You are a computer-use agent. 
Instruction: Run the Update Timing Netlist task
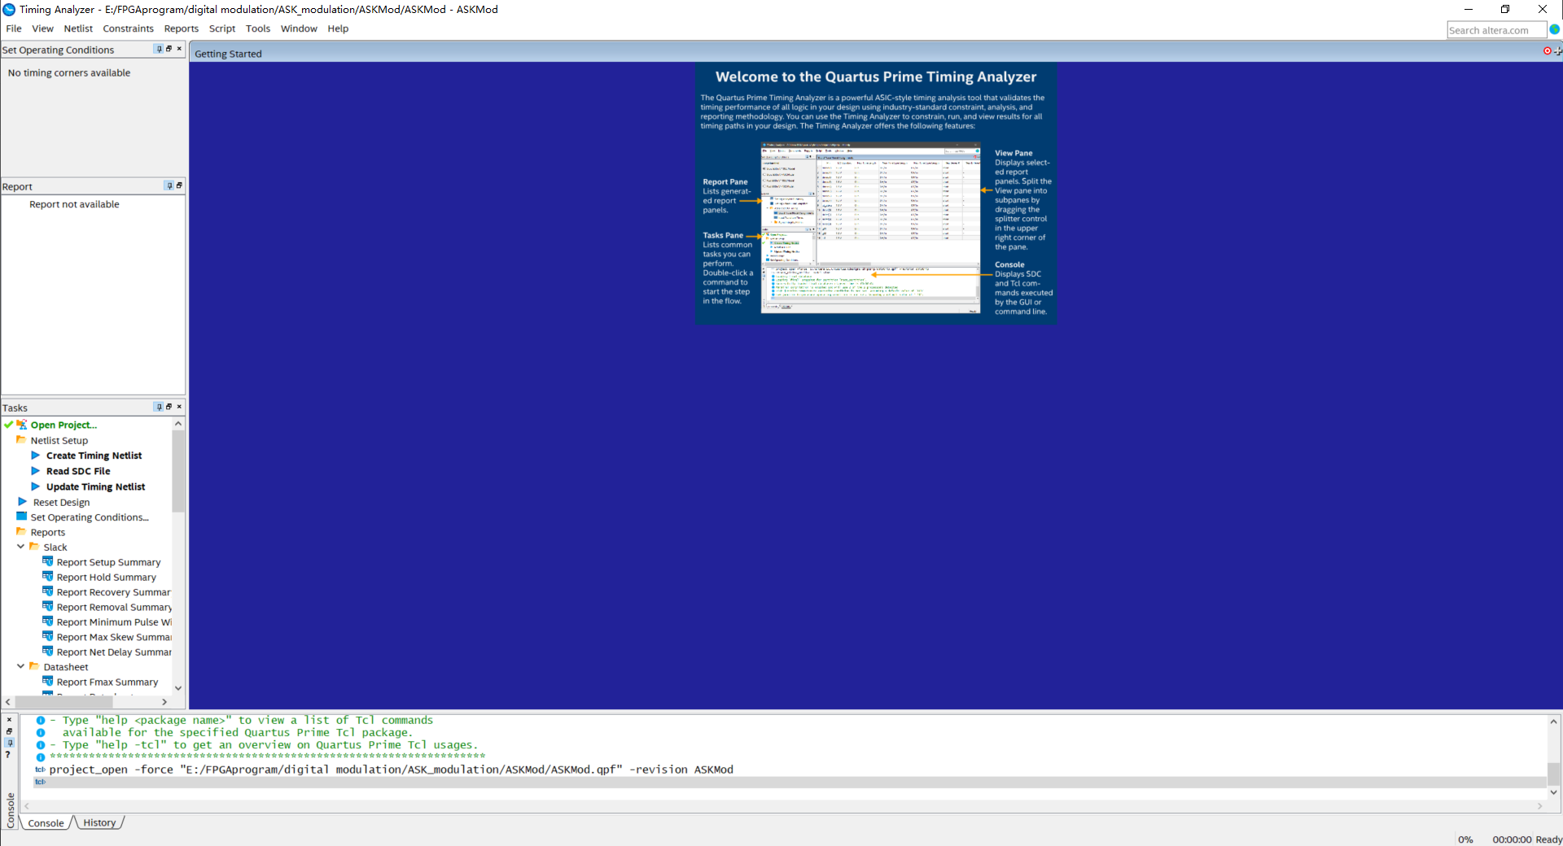(95, 486)
